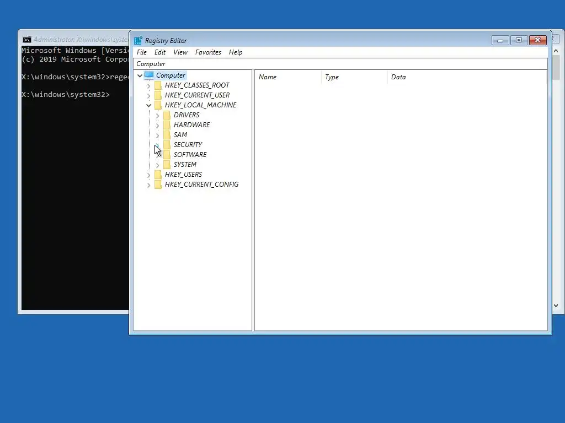Expand the SYSTEM subkey
The width and height of the screenshot is (565, 423).
click(x=157, y=165)
